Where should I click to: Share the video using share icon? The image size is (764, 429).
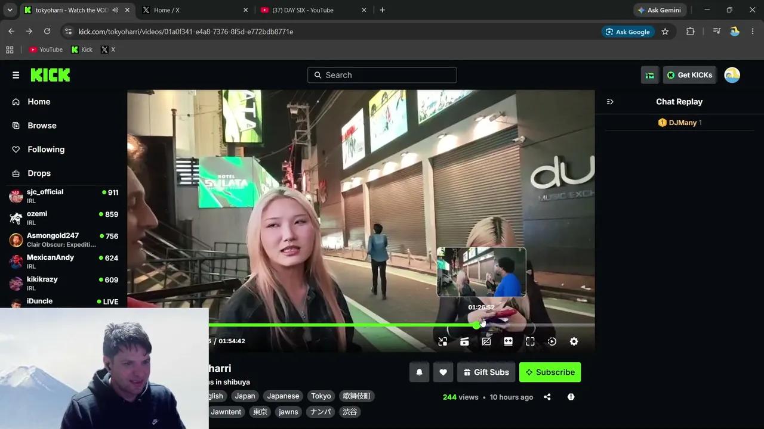[x=547, y=397]
